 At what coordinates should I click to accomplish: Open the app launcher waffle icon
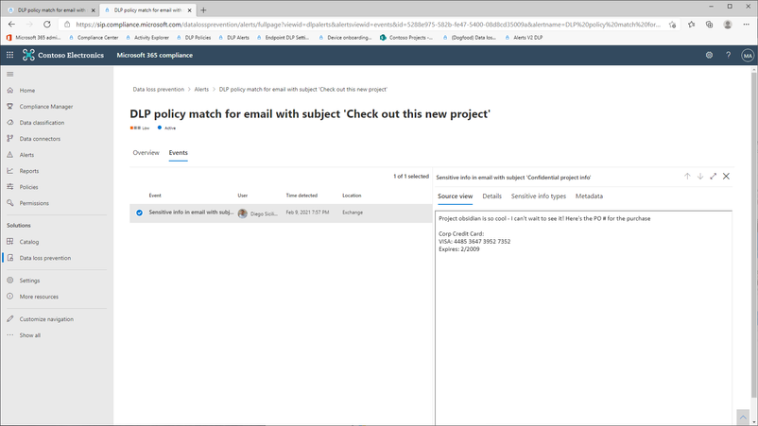9,55
